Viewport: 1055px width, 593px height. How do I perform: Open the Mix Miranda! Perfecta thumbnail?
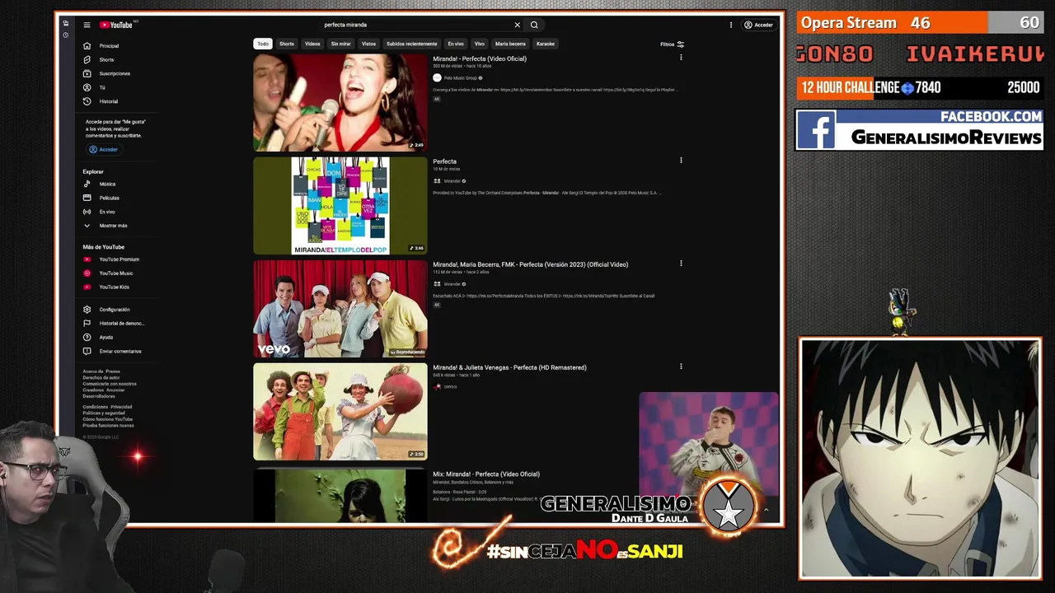[340, 495]
